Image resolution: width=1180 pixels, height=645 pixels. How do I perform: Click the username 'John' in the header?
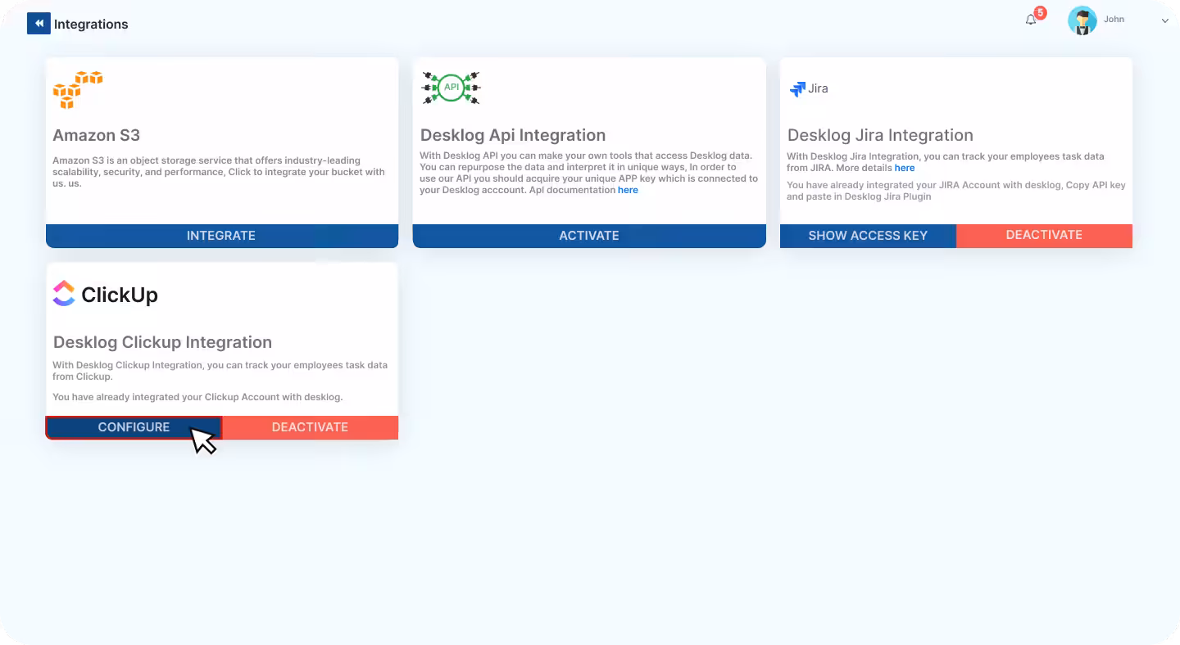point(1114,19)
